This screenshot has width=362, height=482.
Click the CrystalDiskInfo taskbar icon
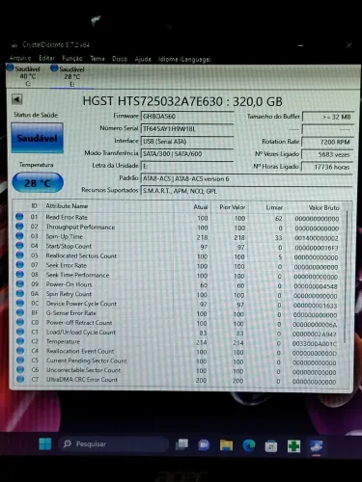point(317,446)
